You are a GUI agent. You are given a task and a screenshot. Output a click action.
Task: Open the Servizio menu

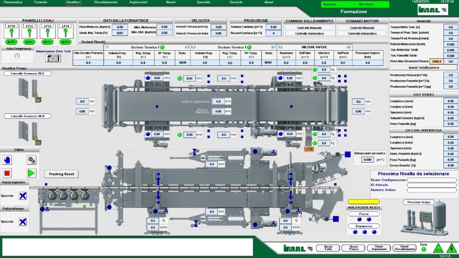tap(236, 2)
